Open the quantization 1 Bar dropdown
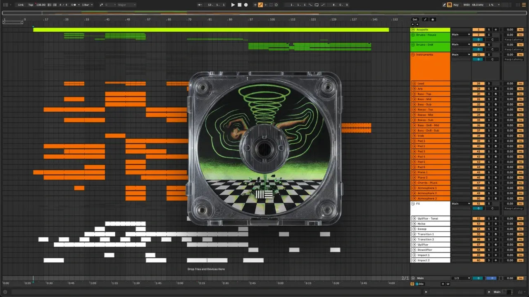This screenshot has width=529, height=297. click(x=87, y=5)
